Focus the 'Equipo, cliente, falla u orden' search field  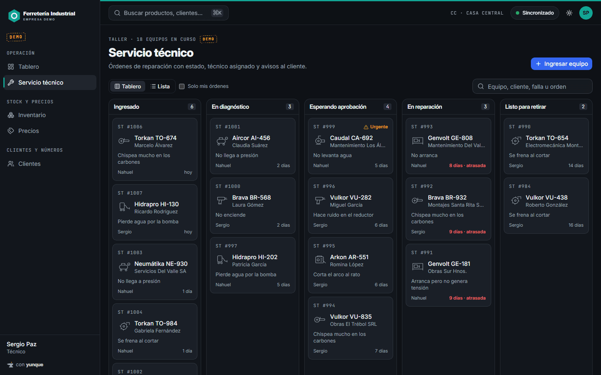(533, 86)
